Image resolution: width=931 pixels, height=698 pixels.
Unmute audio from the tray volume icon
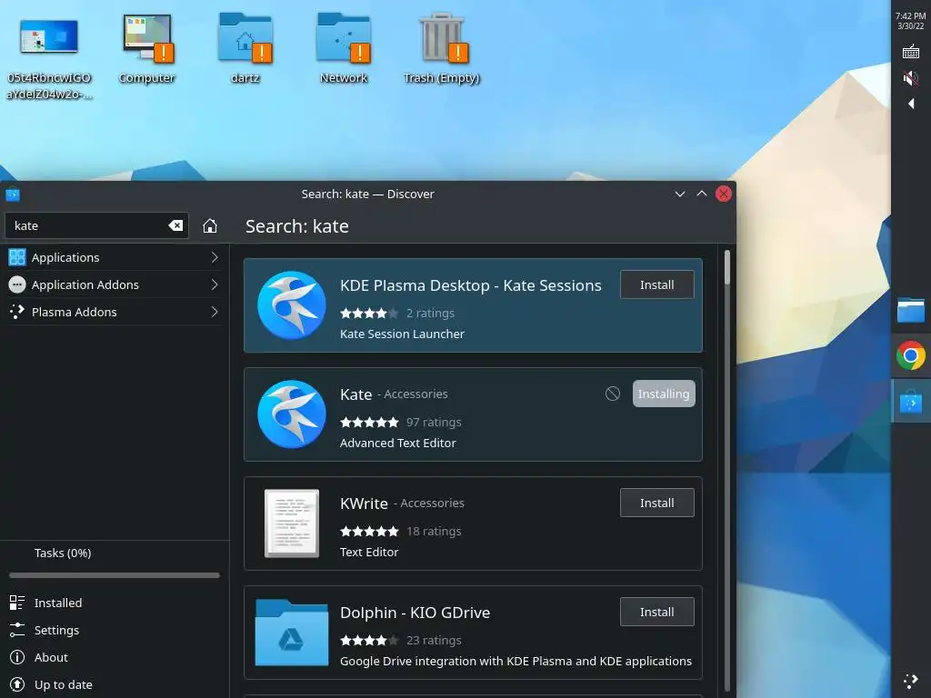click(911, 78)
